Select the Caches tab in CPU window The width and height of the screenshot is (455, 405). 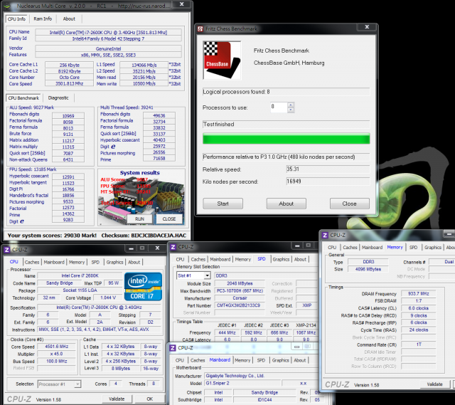(x=32, y=262)
